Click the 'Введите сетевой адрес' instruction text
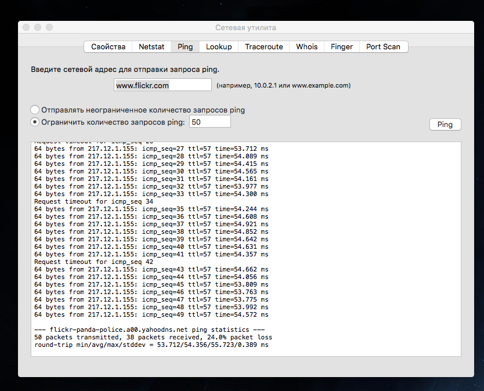This screenshot has height=391, width=484. [x=125, y=70]
